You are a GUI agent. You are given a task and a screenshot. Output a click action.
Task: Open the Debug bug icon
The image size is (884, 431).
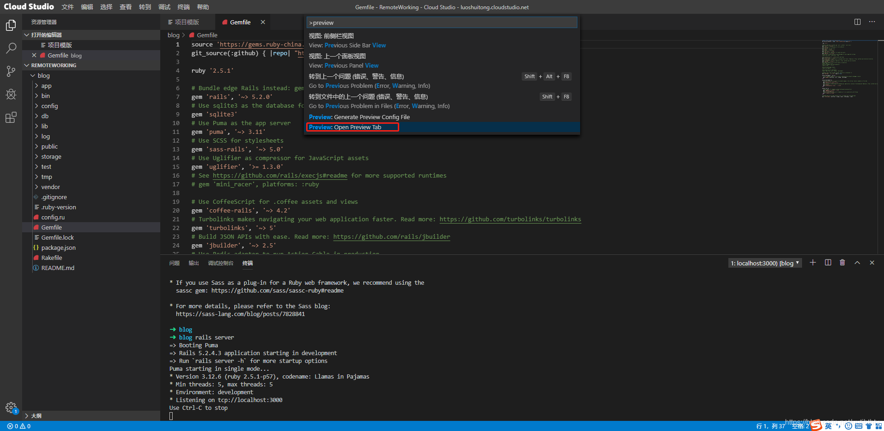click(x=11, y=94)
